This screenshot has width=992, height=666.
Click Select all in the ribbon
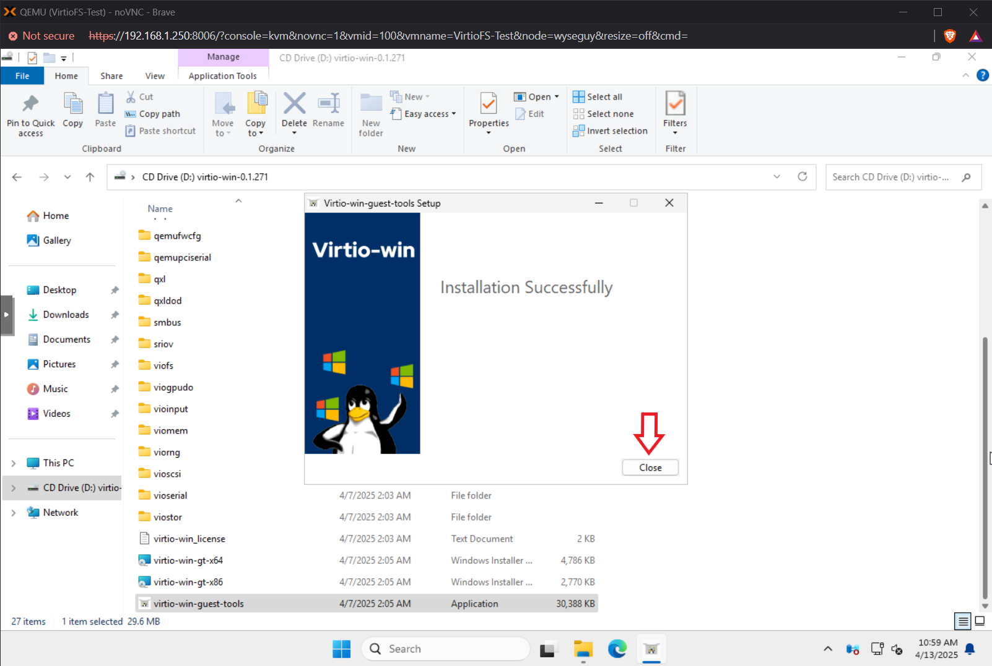(x=598, y=96)
